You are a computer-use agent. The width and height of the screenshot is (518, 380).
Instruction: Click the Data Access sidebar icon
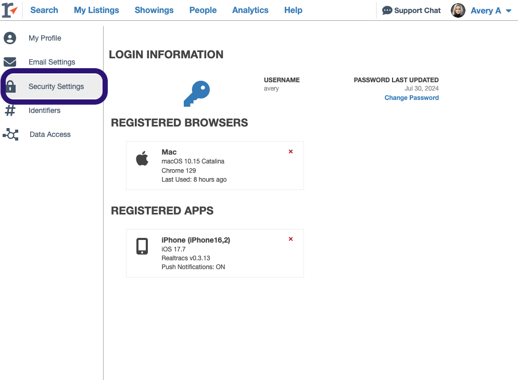(10, 134)
